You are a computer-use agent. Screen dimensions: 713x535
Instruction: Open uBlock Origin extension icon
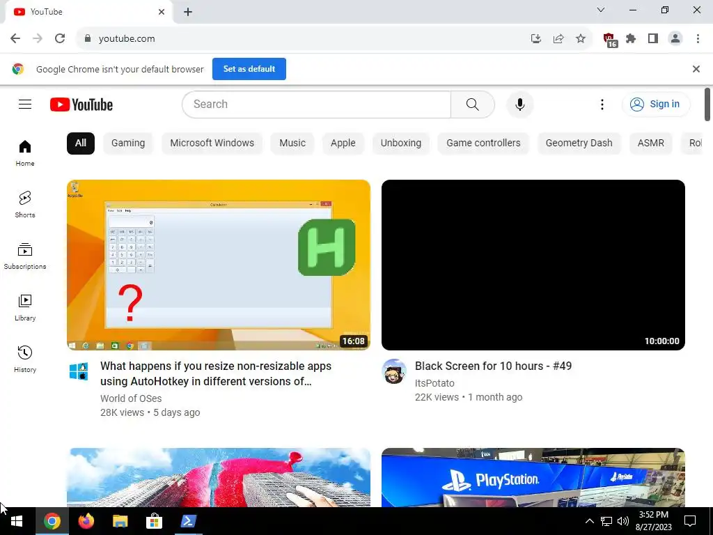click(609, 40)
